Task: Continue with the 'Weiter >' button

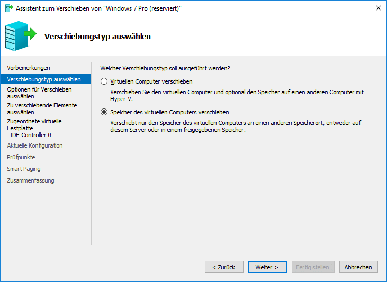Action: pyautogui.click(x=267, y=267)
